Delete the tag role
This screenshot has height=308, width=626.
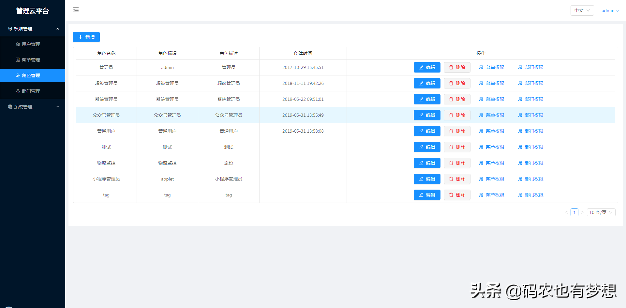[457, 195]
